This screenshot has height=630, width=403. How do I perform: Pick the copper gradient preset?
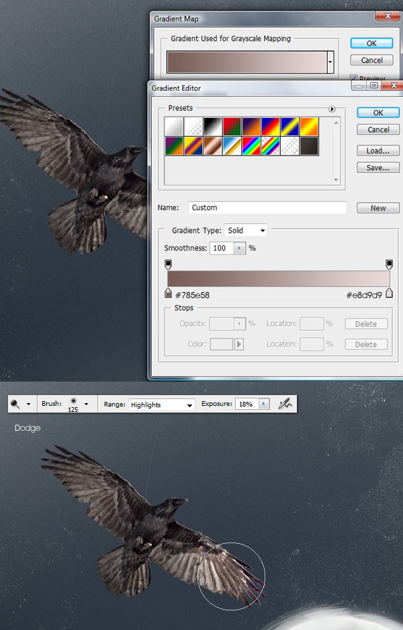click(x=212, y=146)
